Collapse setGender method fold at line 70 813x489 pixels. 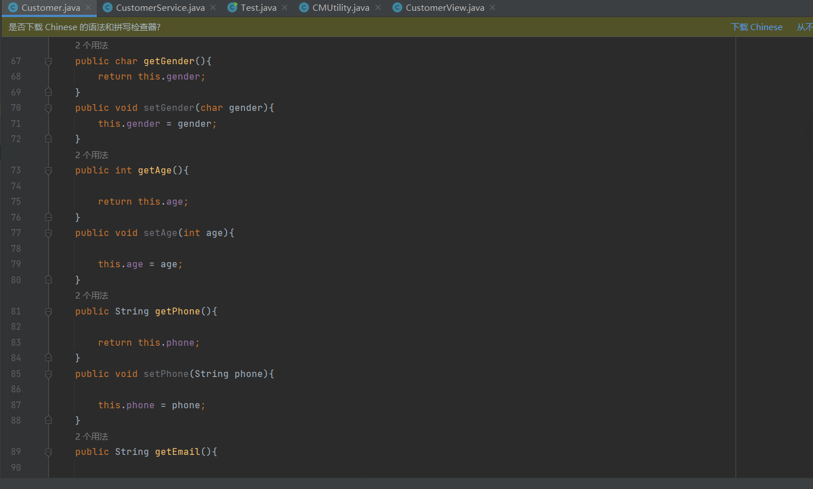click(48, 108)
